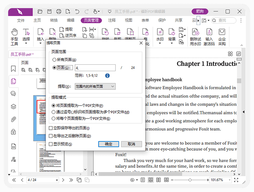Expand the quick access customize arrow

(x=110, y=11)
